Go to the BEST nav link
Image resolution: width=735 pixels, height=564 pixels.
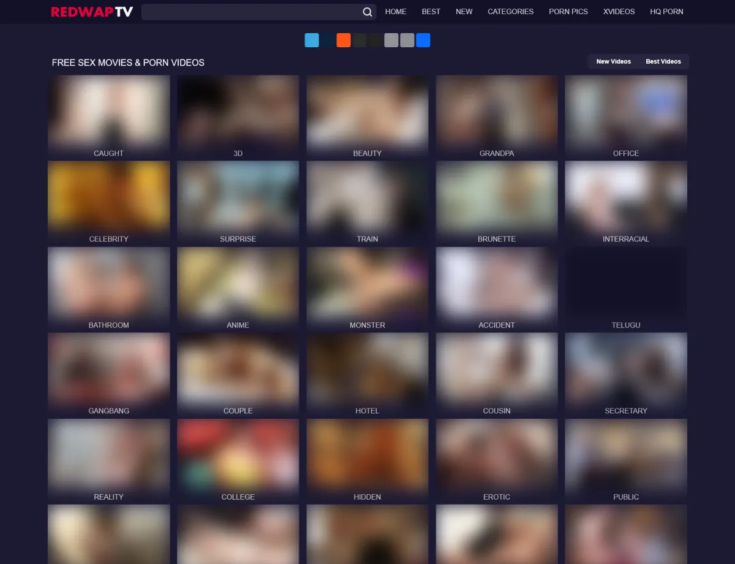tap(431, 12)
